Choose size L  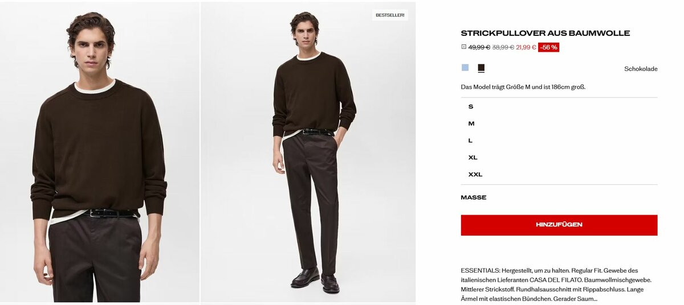coord(559,141)
